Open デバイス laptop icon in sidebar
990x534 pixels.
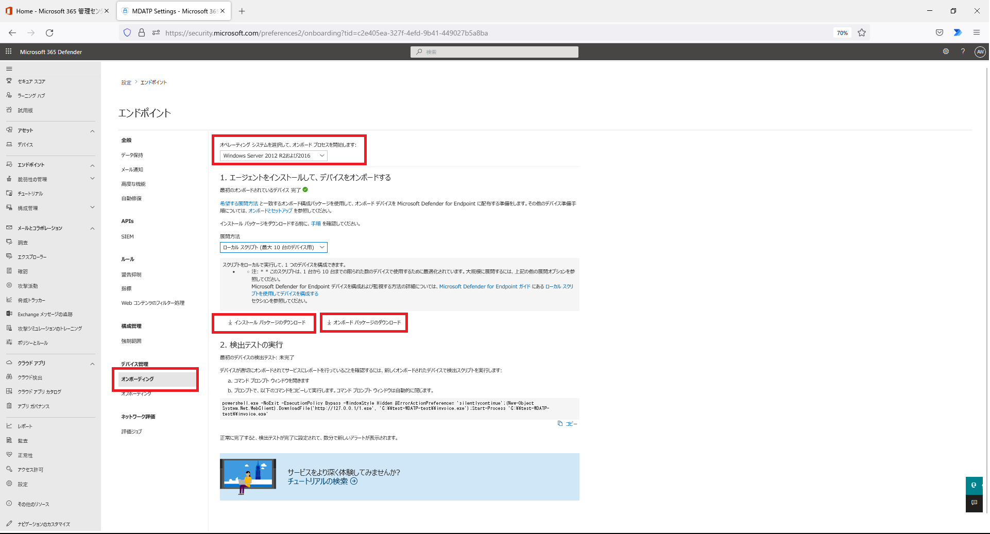[x=9, y=145]
